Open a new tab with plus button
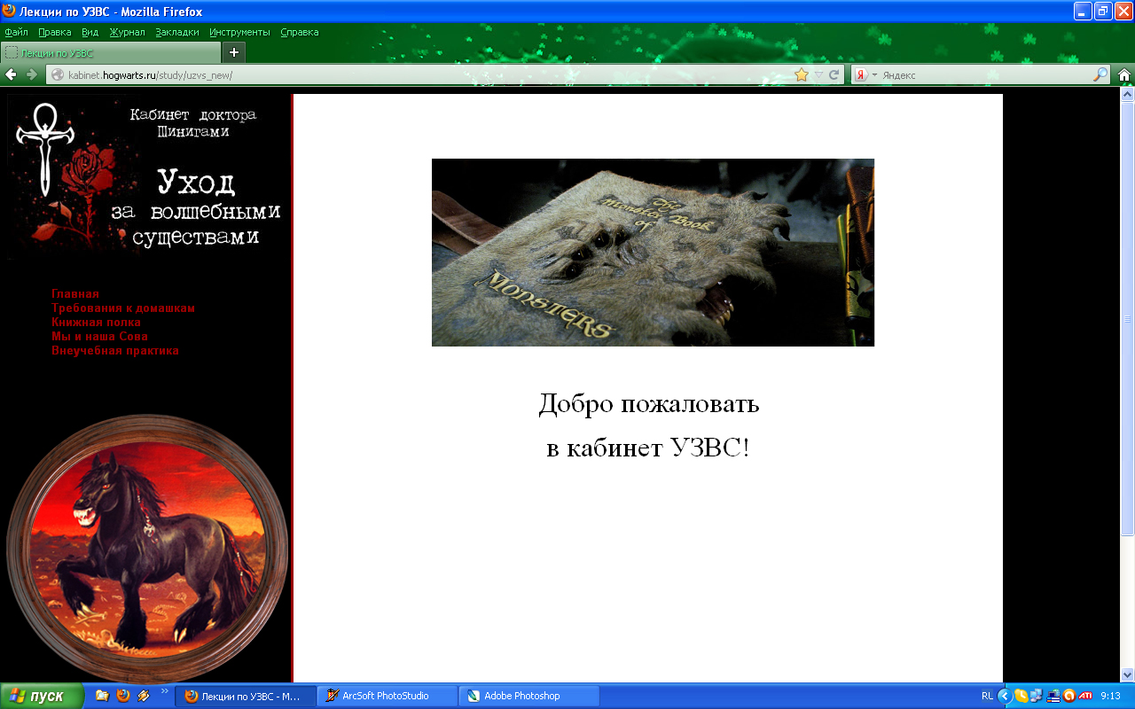Image resolution: width=1135 pixels, height=709 pixels. click(x=234, y=52)
